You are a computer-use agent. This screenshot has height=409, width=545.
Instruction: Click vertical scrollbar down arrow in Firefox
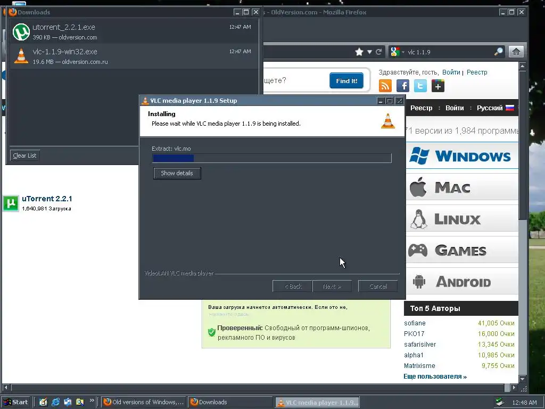523,379
